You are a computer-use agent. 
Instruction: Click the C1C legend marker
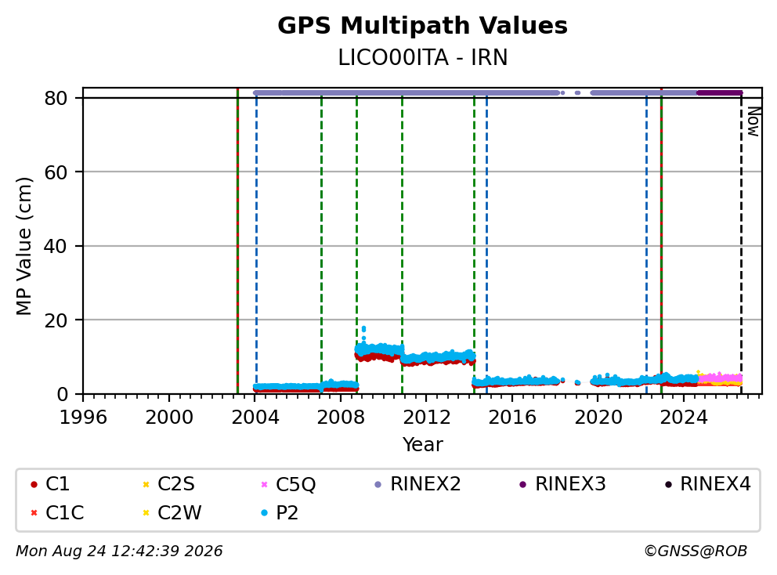click(x=34, y=513)
